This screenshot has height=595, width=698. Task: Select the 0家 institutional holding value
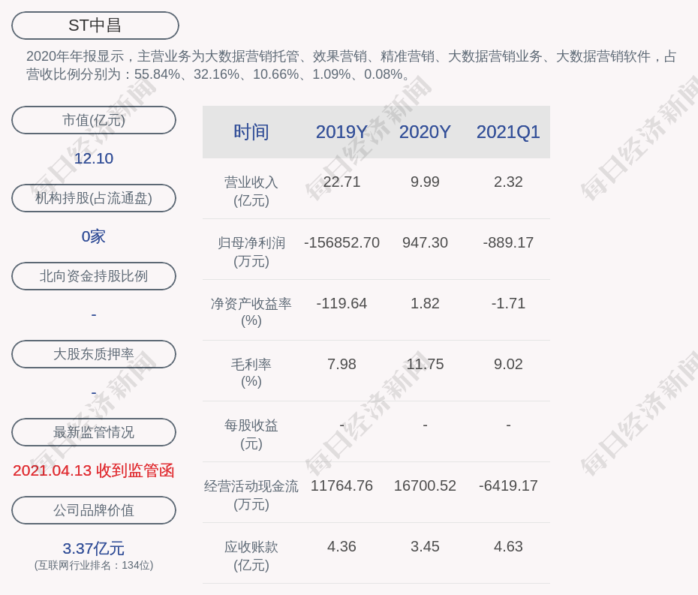coord(94,236)
